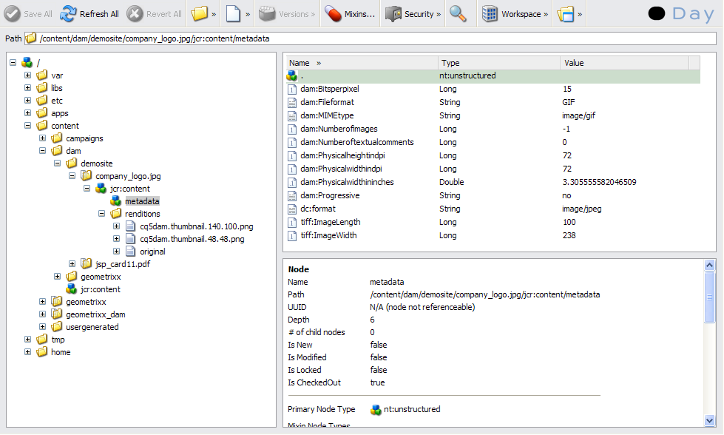Select the metadata tree node
This screenshot has height=435, width=724.
click(142, 201)
